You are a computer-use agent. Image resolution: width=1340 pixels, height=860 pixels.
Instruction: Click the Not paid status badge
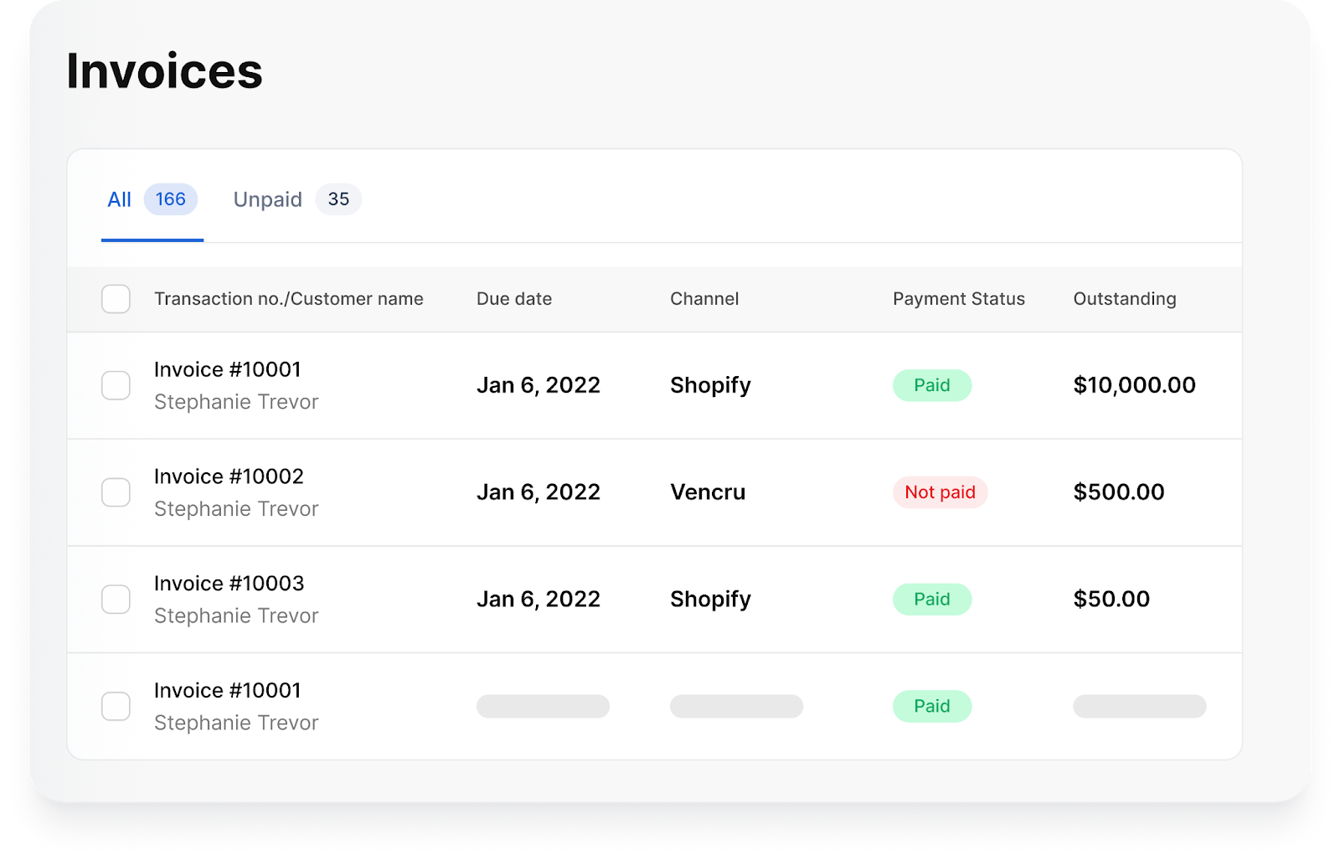[x=940, y=492]
